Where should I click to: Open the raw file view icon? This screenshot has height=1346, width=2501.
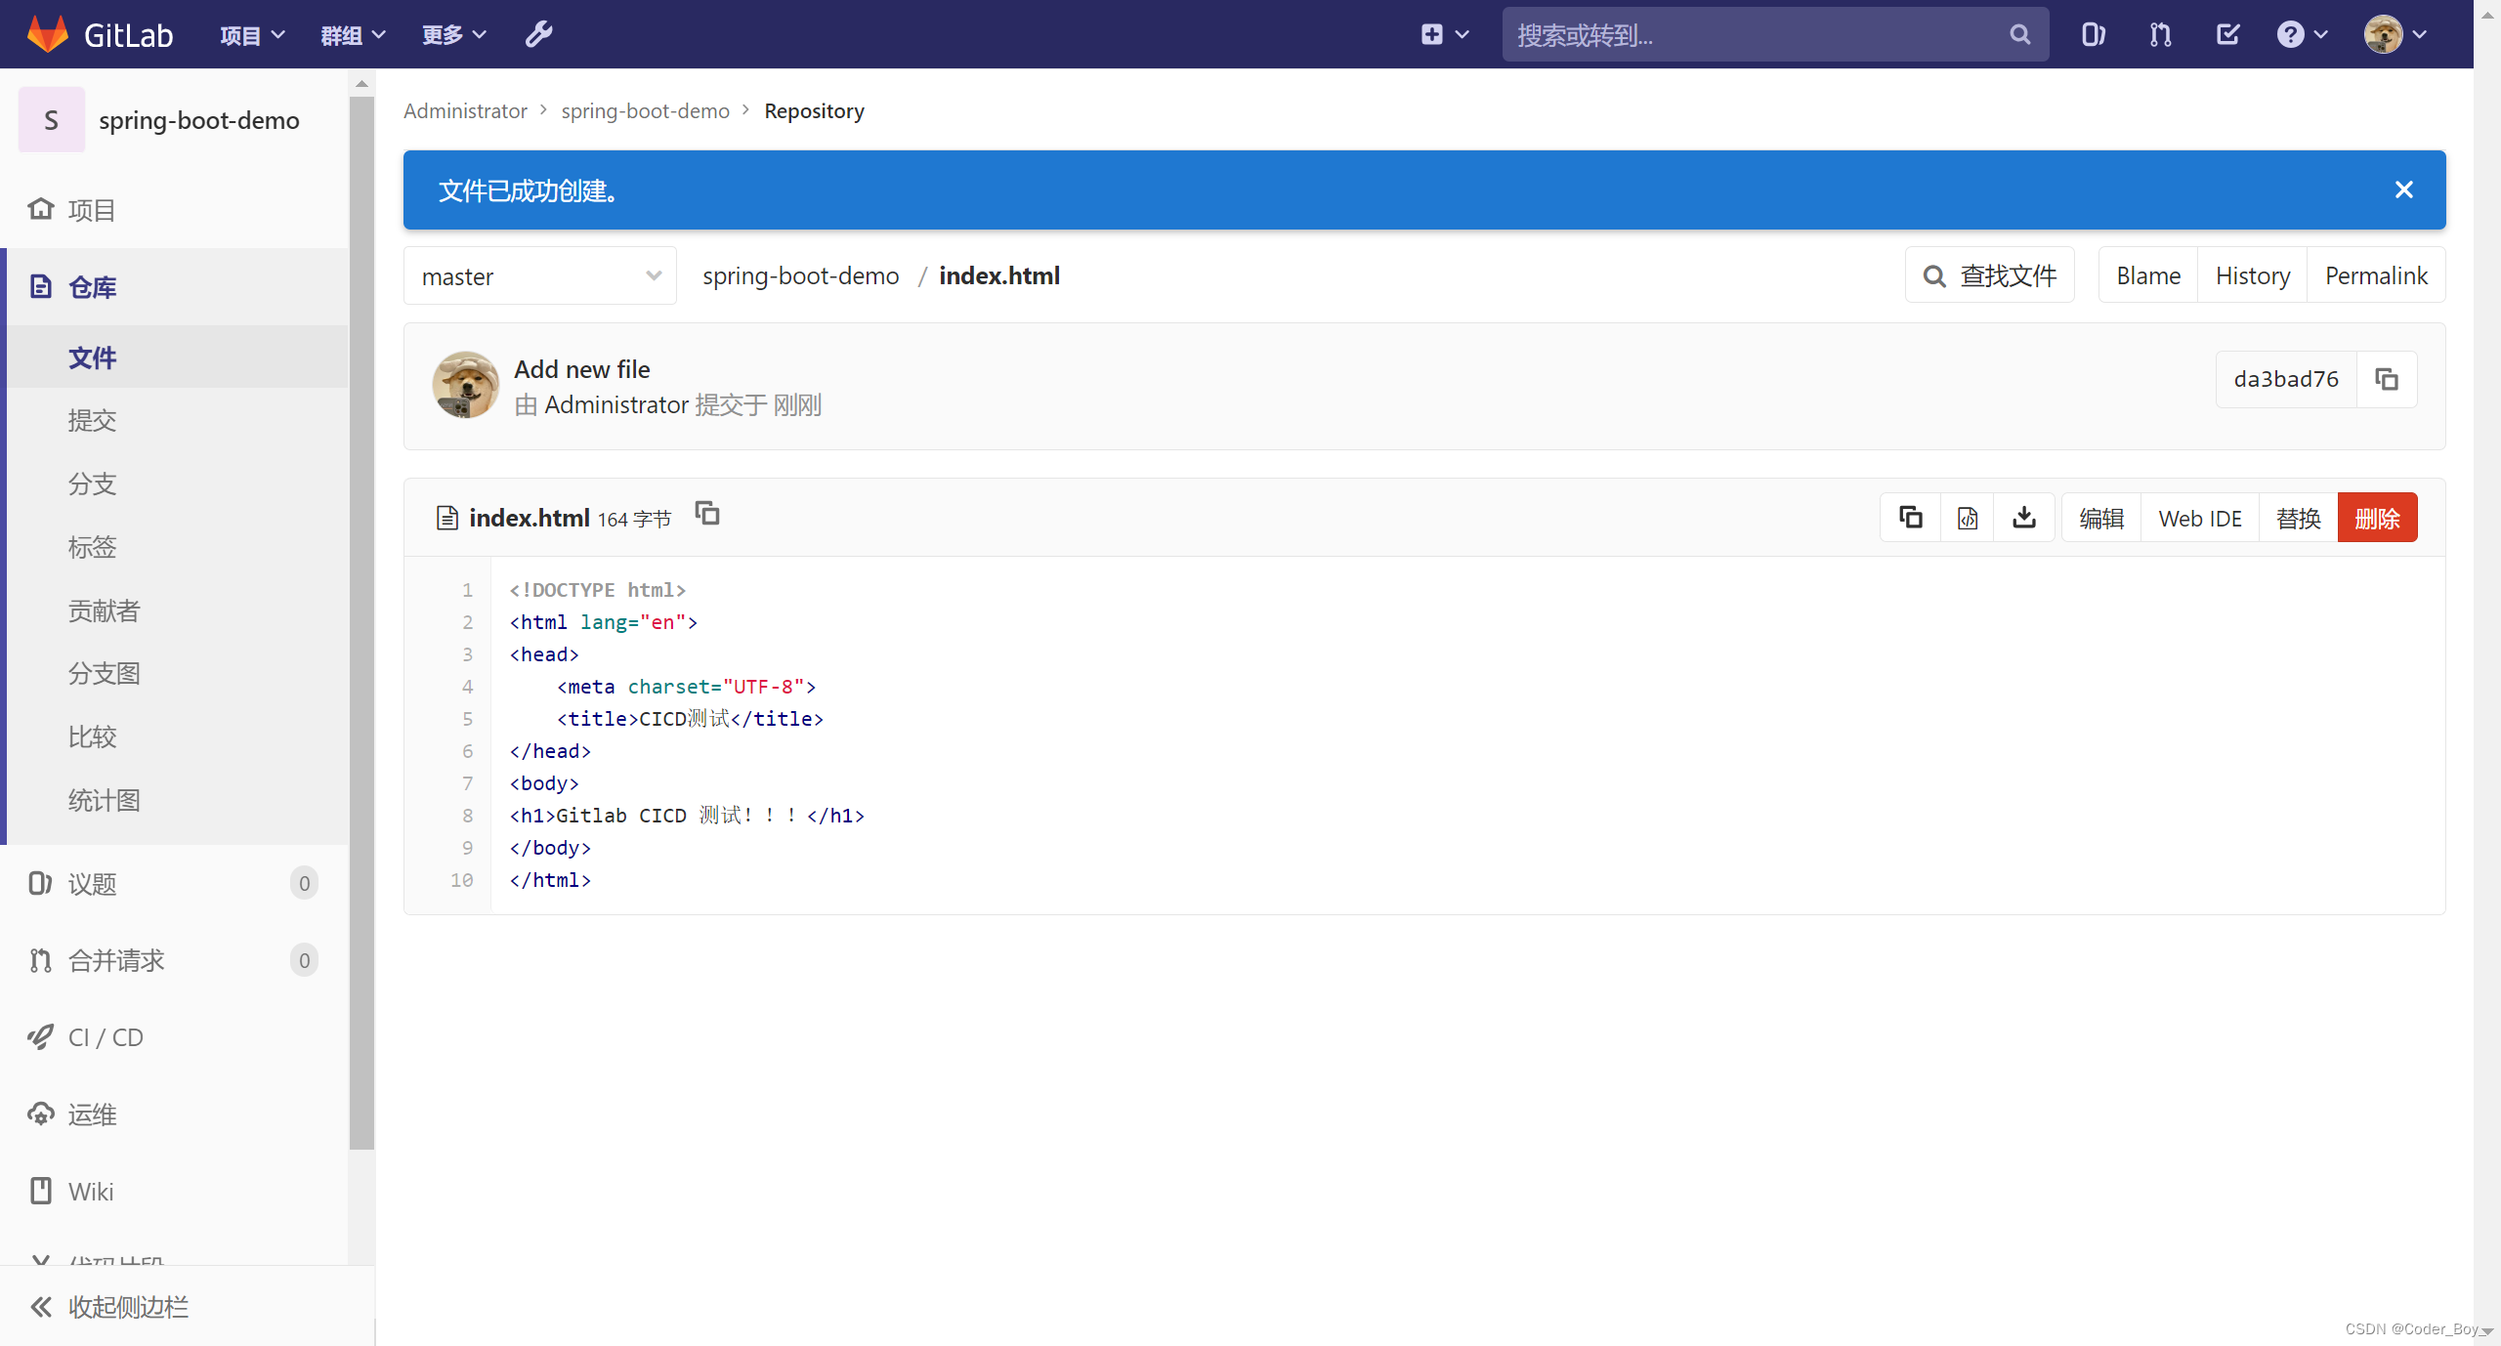pos(1968,517)
